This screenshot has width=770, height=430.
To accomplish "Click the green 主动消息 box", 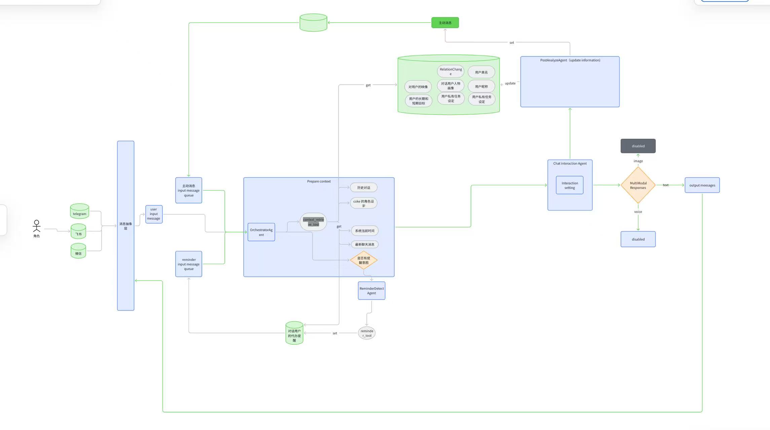I will click(x=445, y=23).
